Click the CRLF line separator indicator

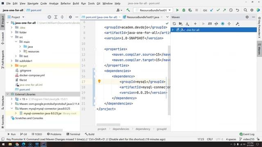[210, 139]
